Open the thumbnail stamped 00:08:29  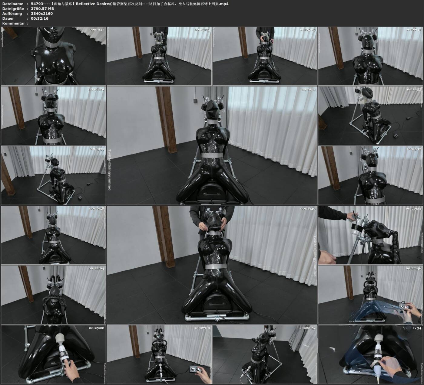coord(54,116)
